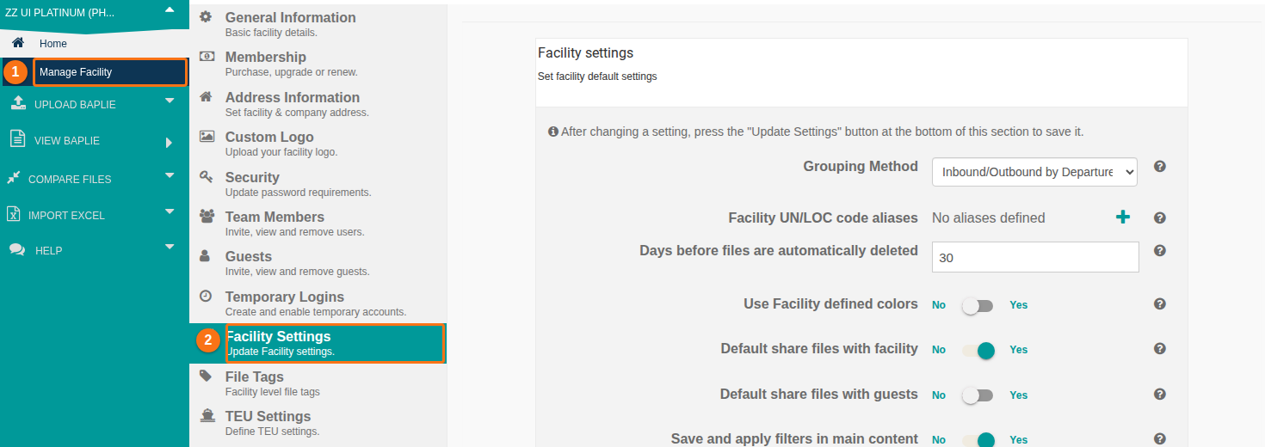This screenshot has width=1265, height=447.
Task: Open help for Default share files with facility
Action: click(1159, 348)
